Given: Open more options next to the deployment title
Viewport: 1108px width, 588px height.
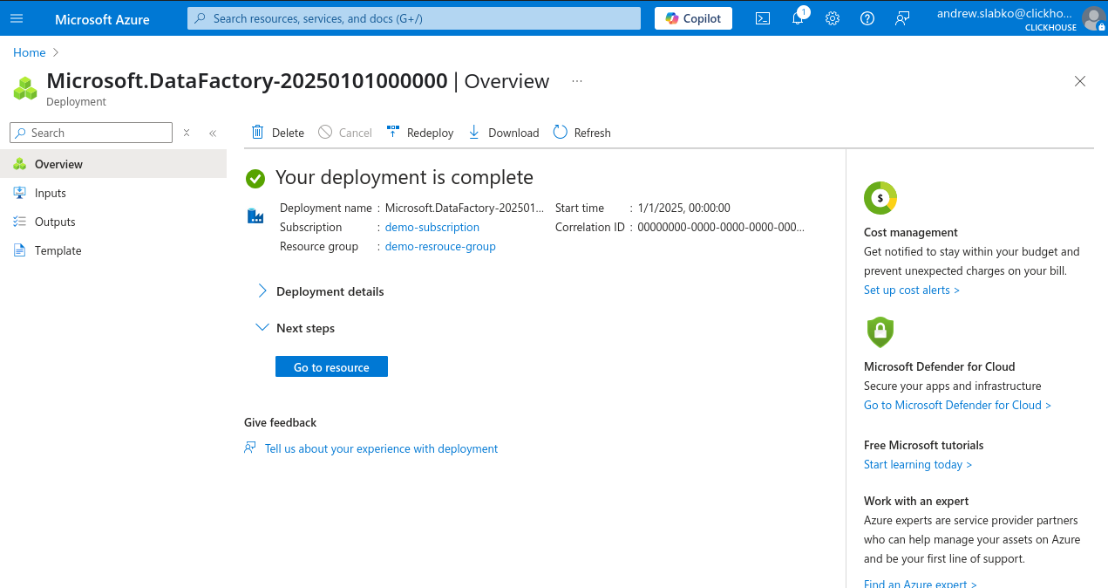Looking at the screenshot, I should 576,79.
